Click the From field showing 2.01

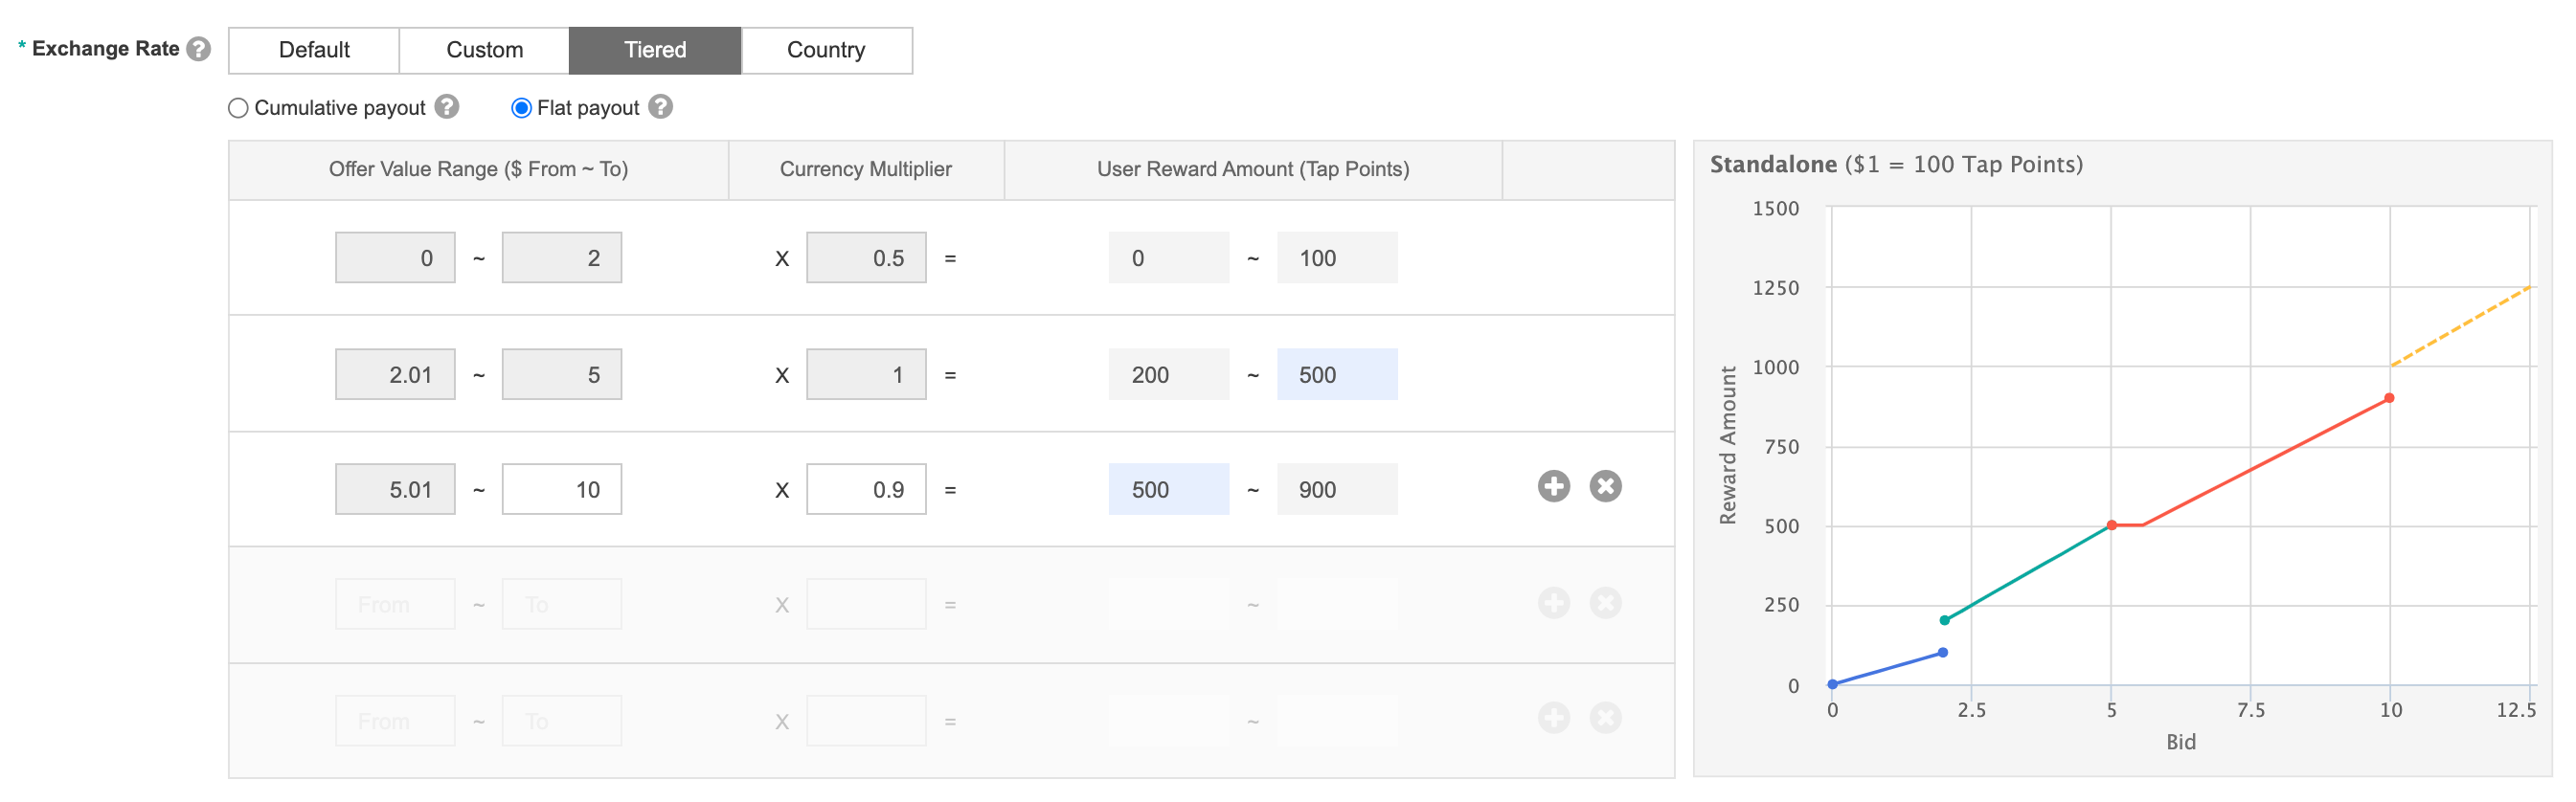[395, 375]
